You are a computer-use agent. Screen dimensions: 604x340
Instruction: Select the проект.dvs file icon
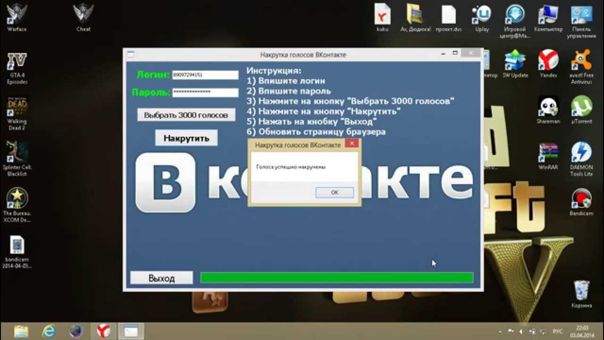pyautogui.click(x=449, y=17)
